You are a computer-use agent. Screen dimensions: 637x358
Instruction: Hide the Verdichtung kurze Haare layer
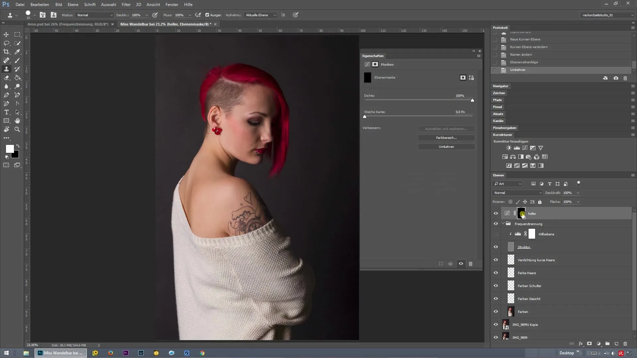(x=496, y=260)
